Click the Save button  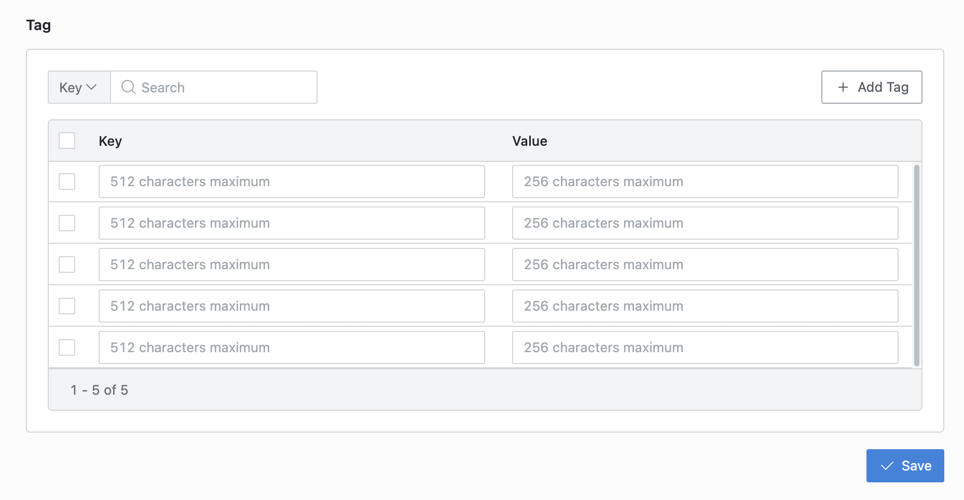905,466
